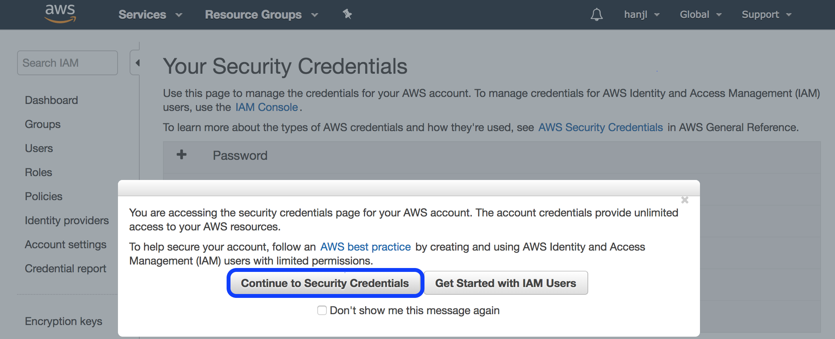835x339 pixels.
Task: Open the notifications bell icon
Action: coord(596,15)
